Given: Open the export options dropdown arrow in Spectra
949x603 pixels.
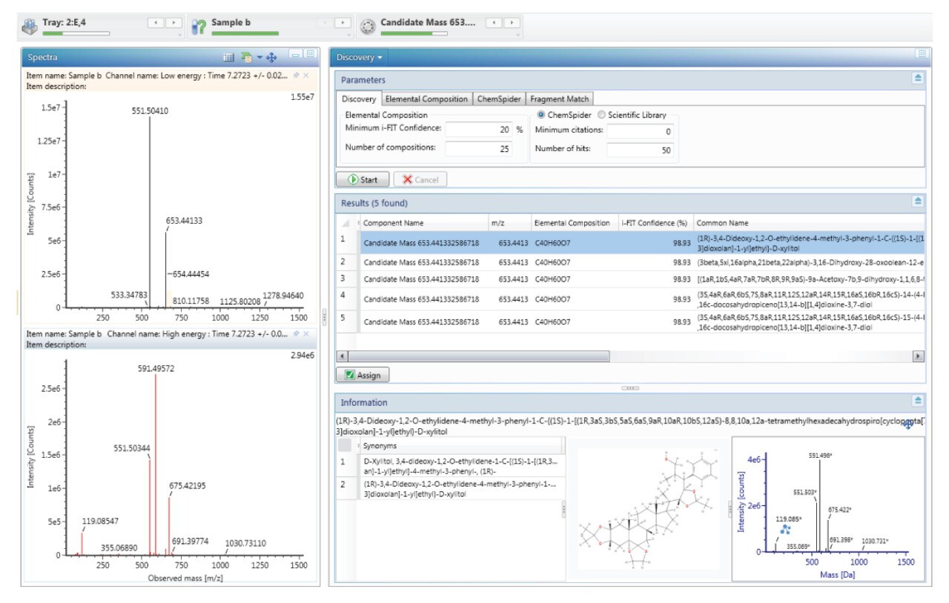Looking at the screenshot, I should pos(259,57).
